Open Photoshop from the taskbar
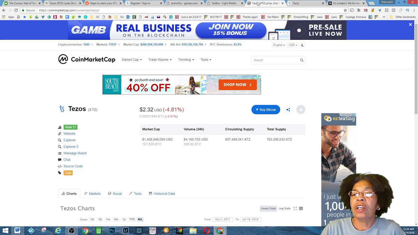Screen dimensions: 418x235 pos(112,231)
